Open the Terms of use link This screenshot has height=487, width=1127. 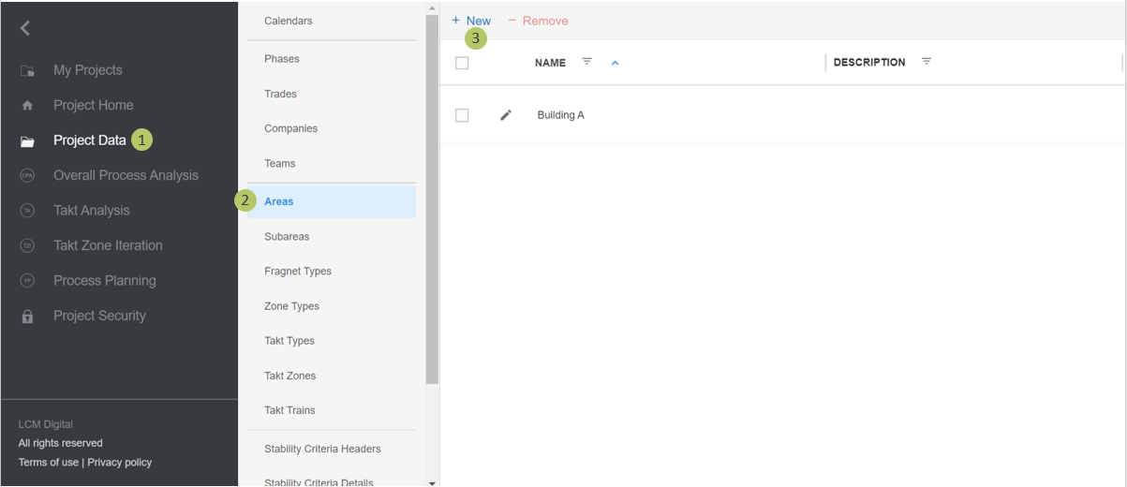coord(48,463)
